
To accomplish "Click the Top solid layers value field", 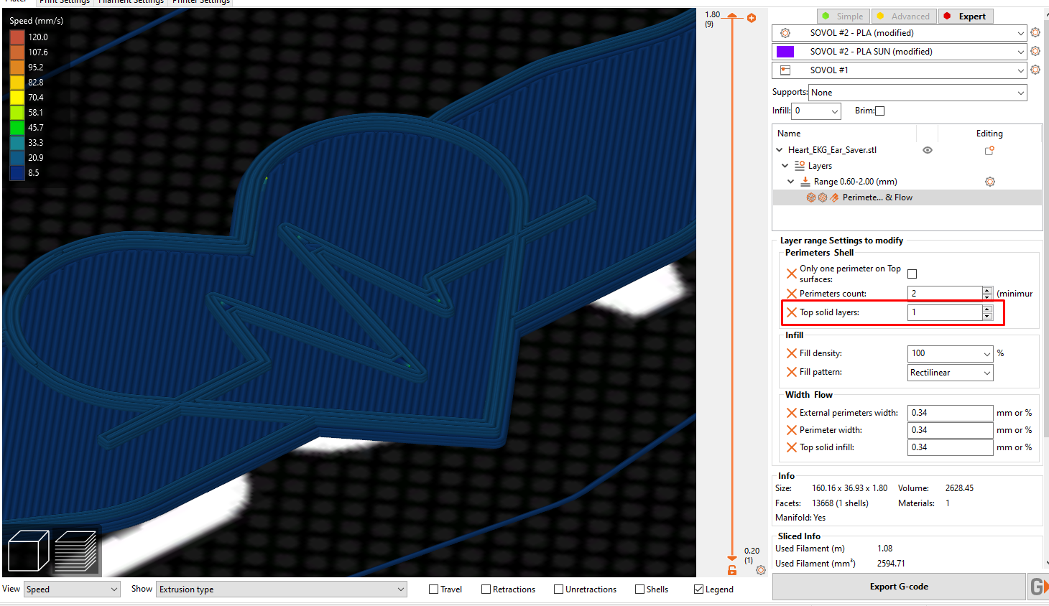I will pos(945,312).
